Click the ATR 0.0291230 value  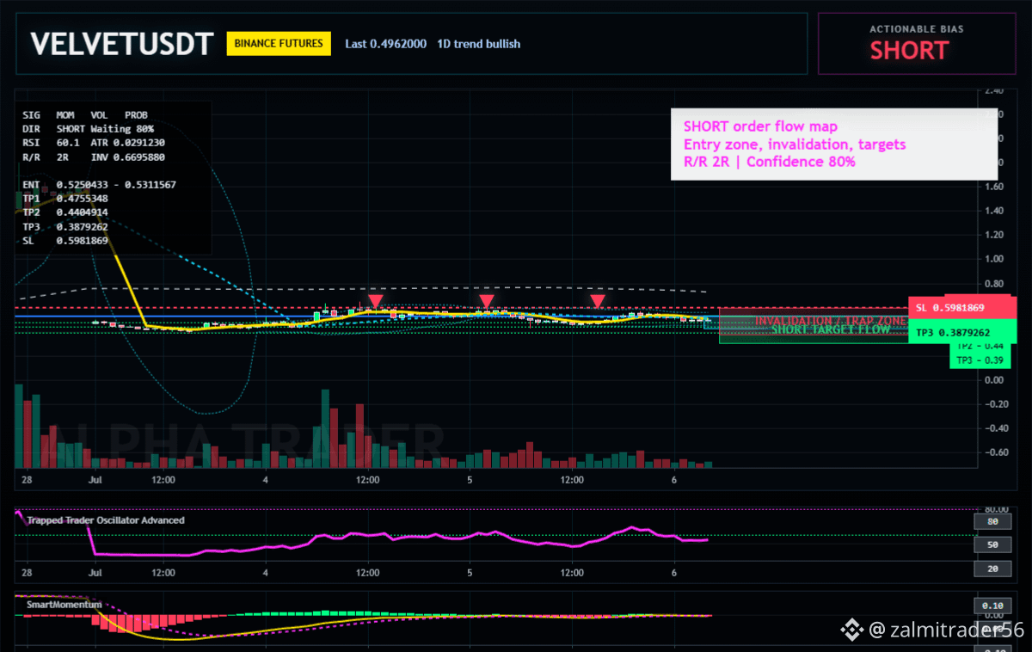tap(127, 143)
